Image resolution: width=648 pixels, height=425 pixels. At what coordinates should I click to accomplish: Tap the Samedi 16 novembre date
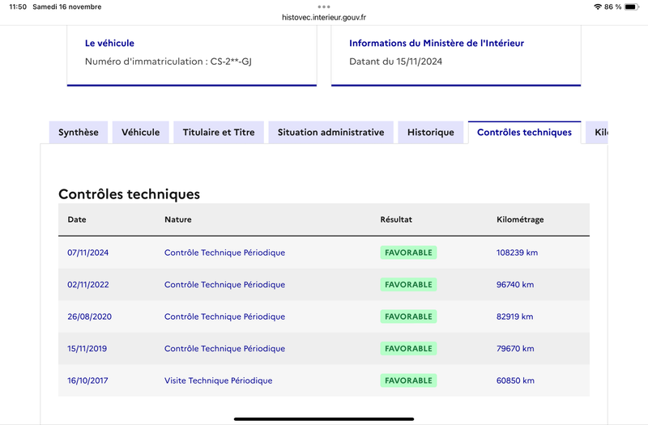67,6
